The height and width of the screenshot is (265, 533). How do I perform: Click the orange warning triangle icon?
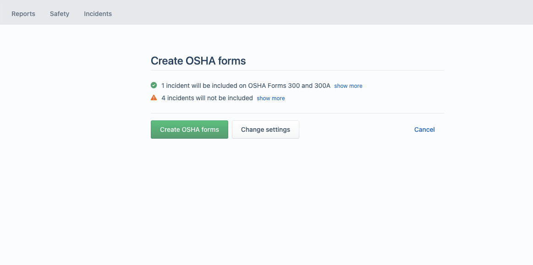(154, 98)
